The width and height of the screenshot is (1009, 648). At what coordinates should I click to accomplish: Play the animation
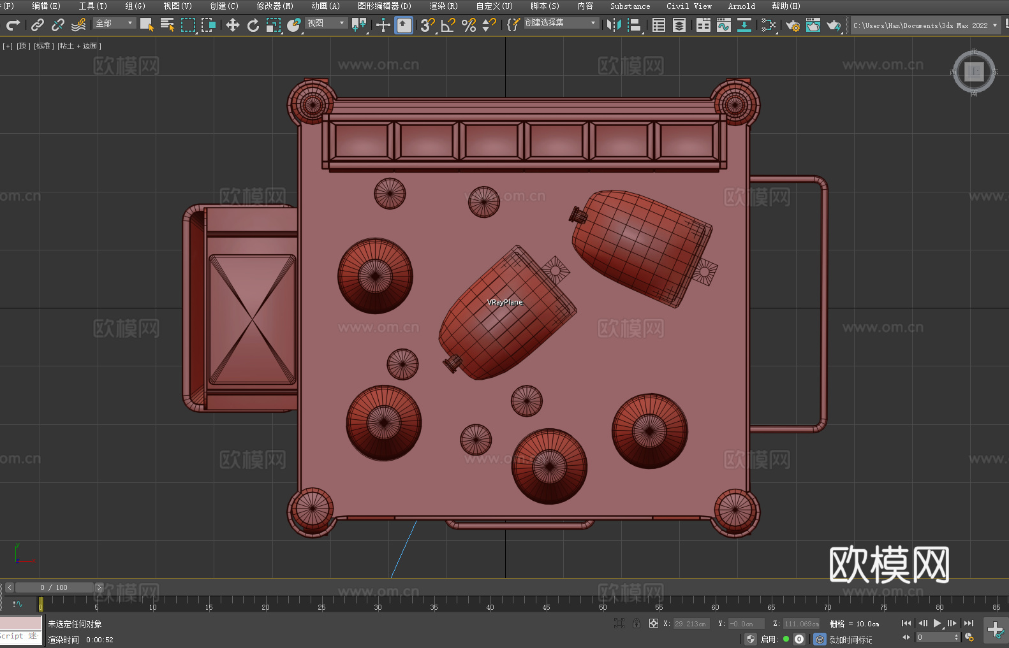[x=938, y=623]
